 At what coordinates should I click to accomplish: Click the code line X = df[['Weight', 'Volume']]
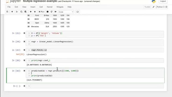pos(47,33)
